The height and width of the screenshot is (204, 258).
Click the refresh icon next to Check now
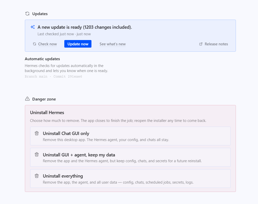(34, 44)
